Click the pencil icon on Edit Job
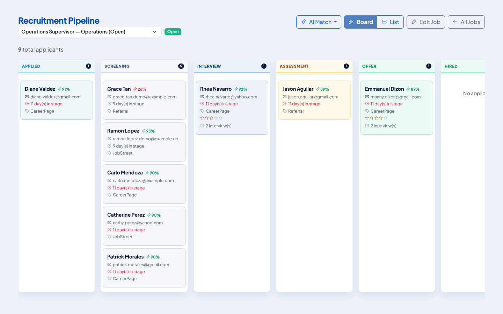The width and height of the screenshot is (503, 314). coord(414,22)
